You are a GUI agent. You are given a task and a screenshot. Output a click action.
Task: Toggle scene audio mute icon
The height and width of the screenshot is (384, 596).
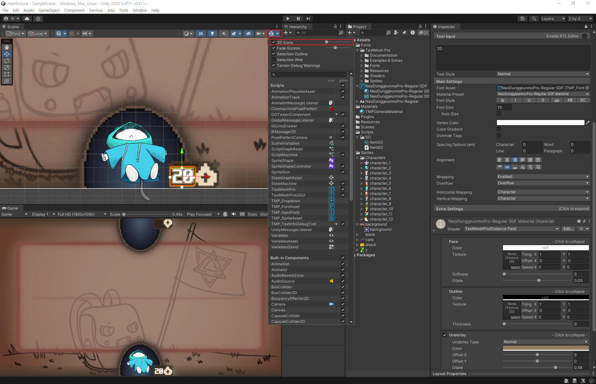(x=224, y=34)
